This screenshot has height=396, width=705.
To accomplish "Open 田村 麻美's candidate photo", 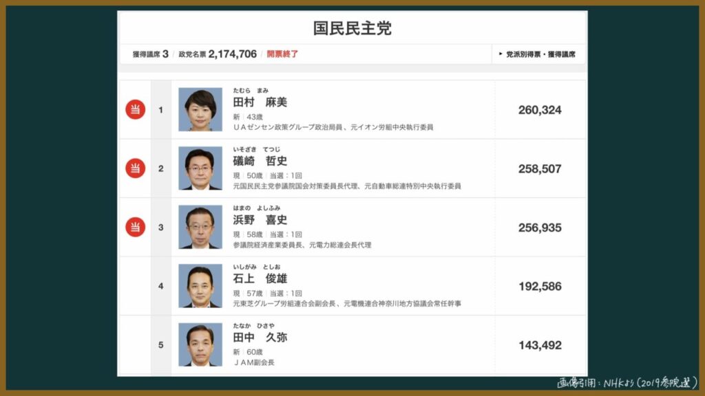I will click(200, 109).
